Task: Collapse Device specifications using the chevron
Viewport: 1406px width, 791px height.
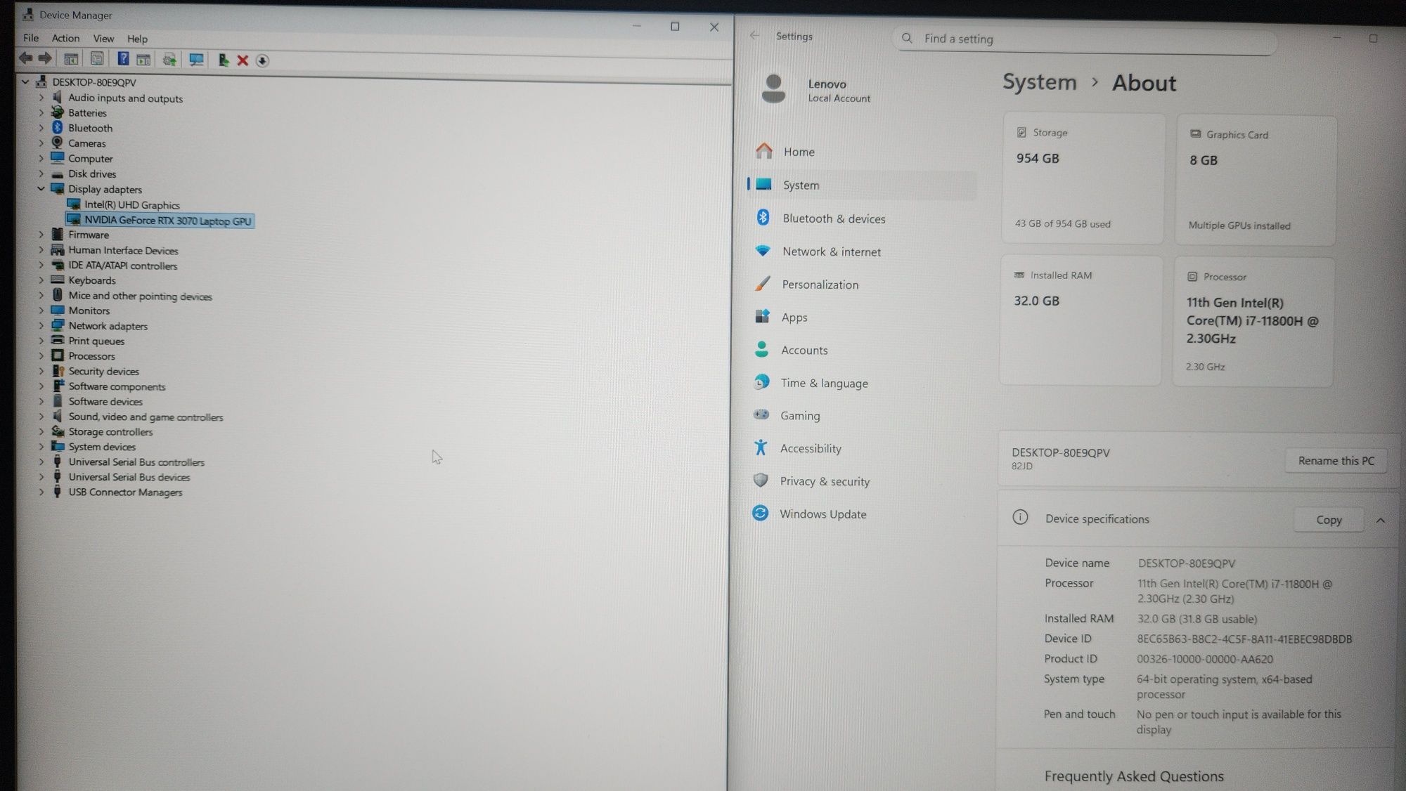Action: (1380, 521)
